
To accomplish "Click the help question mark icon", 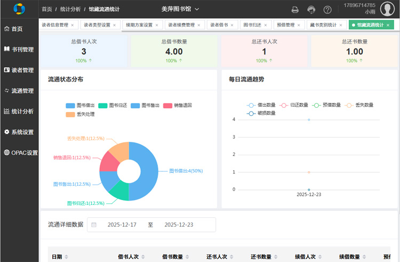I will click(327, 10).
